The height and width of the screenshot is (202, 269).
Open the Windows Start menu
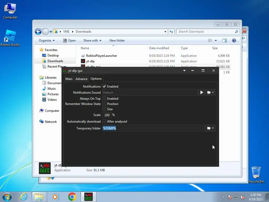(7, 197)
